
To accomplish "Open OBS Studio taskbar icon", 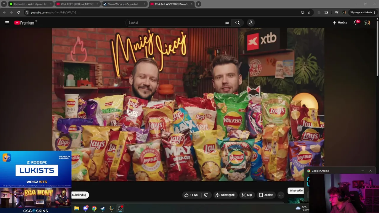I will point(120,208).
